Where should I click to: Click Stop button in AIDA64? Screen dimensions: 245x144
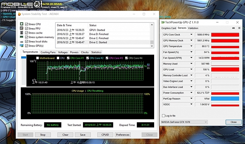pyautogui.click(x=43, y=135)
